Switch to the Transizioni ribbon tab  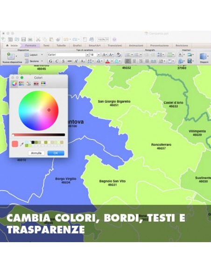point(115,45)
